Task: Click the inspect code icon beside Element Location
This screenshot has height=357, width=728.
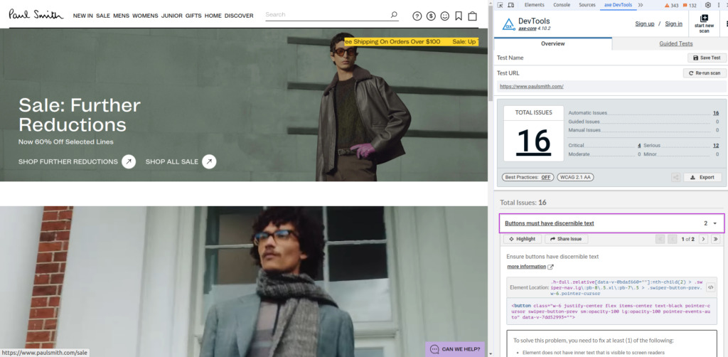Action: 710,288
